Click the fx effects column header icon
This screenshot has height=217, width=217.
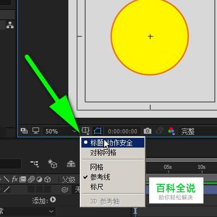pos(15,179)
